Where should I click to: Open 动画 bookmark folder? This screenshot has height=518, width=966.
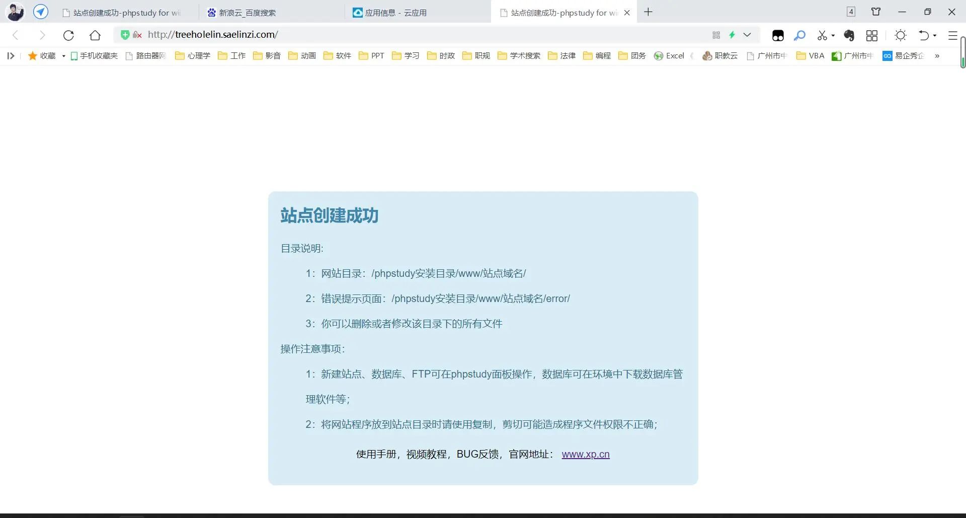(302, 56)
